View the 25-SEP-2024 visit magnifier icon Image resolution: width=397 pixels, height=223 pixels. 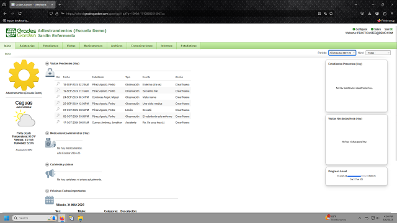click(x=58, y=103)
